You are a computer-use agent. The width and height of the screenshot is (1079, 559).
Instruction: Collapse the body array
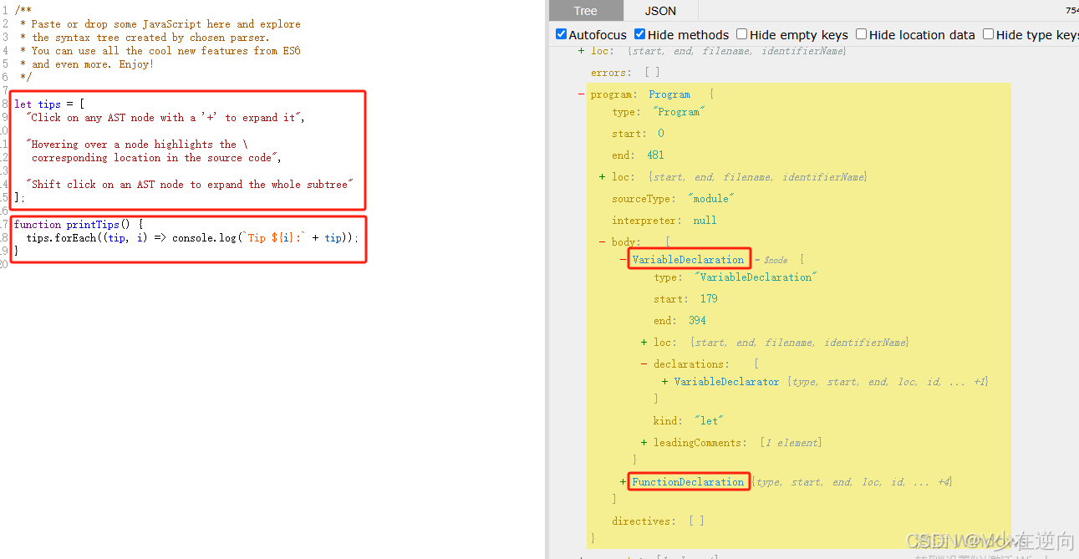click(601, 241)
